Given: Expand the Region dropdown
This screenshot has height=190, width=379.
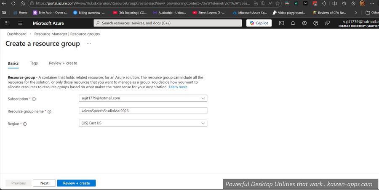Looking at the screenshot, I should [x=143, y=123].
